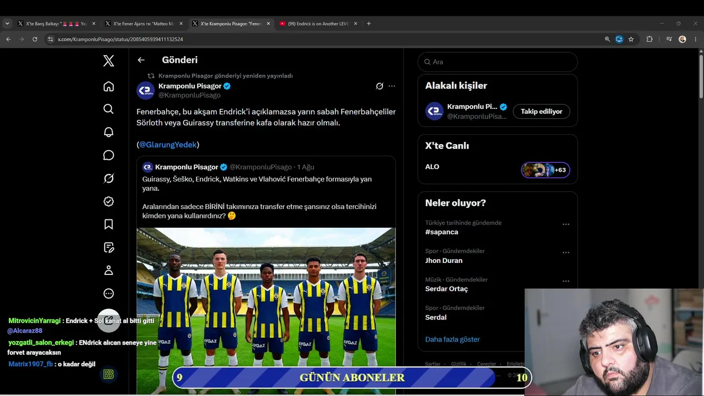Open Grok from the left sidebar
704x396 pixels.
pyautogui.click(x=109, y=178)
